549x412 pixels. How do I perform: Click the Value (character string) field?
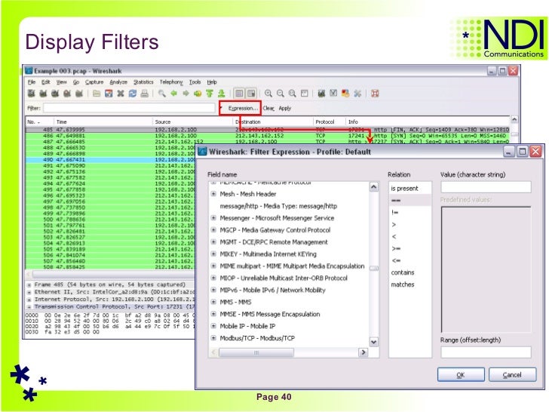click(486, 187)
